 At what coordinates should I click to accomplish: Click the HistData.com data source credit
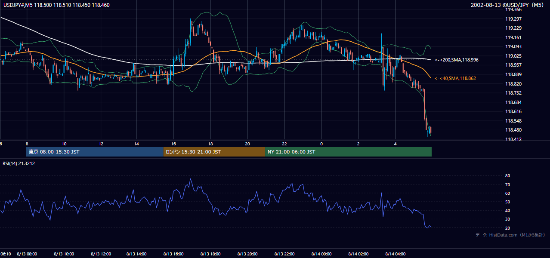(510, 235)
